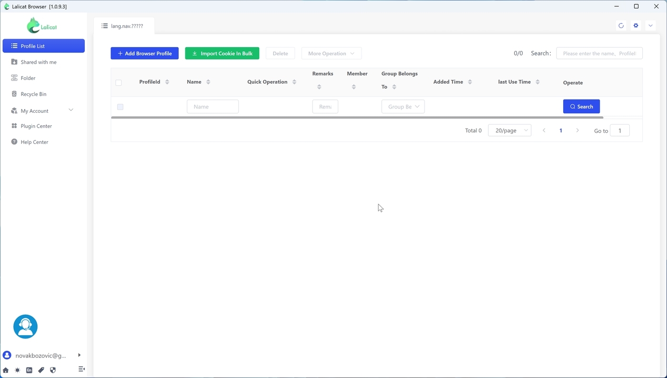Image resolution: width=667 pixels, height=378 pixels.
Task: Click the price tag icon
Action: click(41, 370)
